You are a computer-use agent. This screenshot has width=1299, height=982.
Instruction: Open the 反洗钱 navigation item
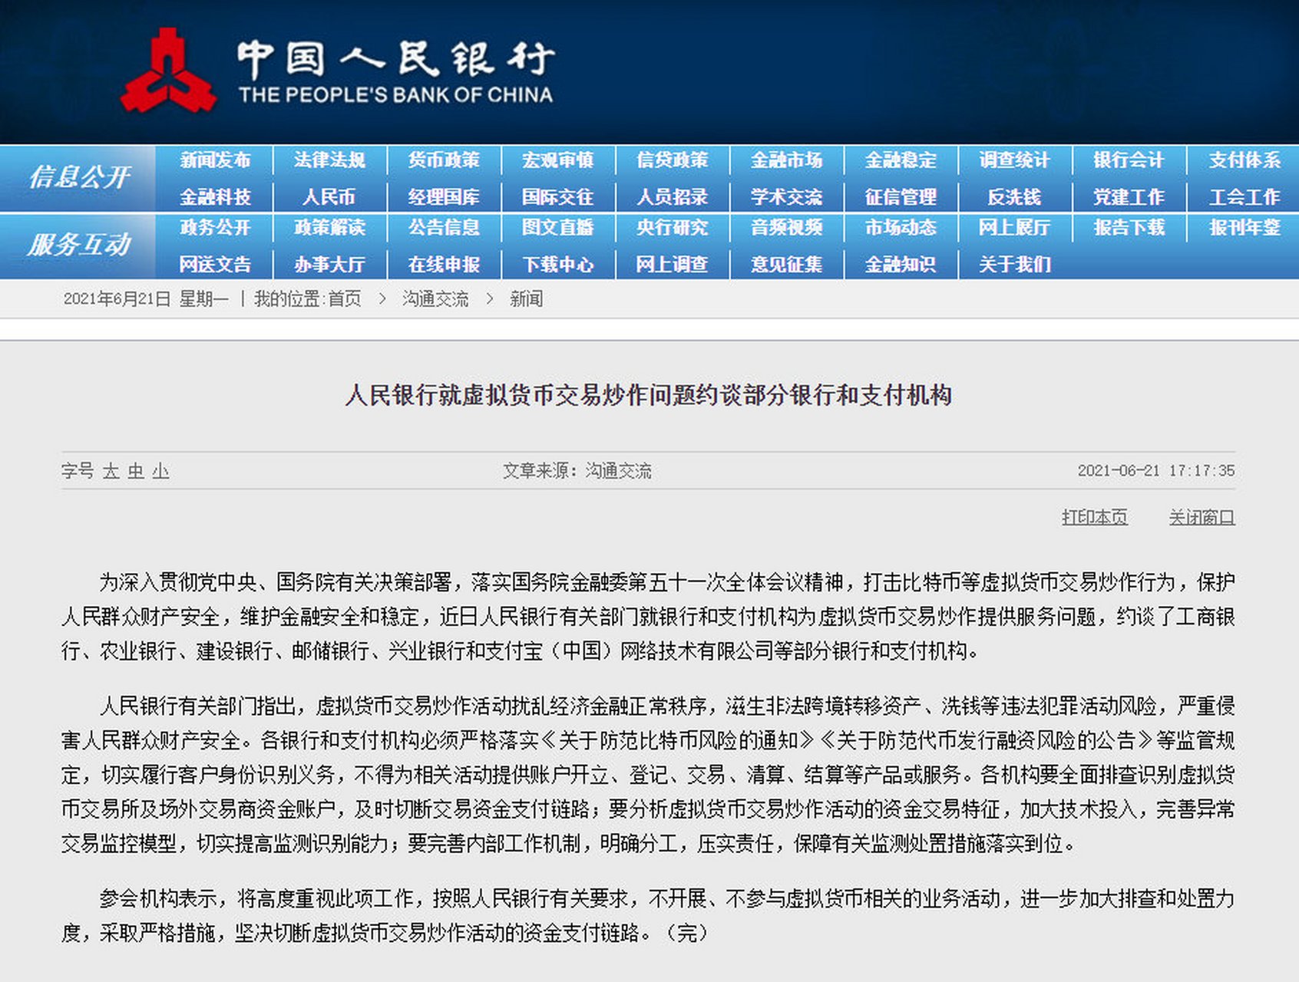click(x=1014, y=197)
